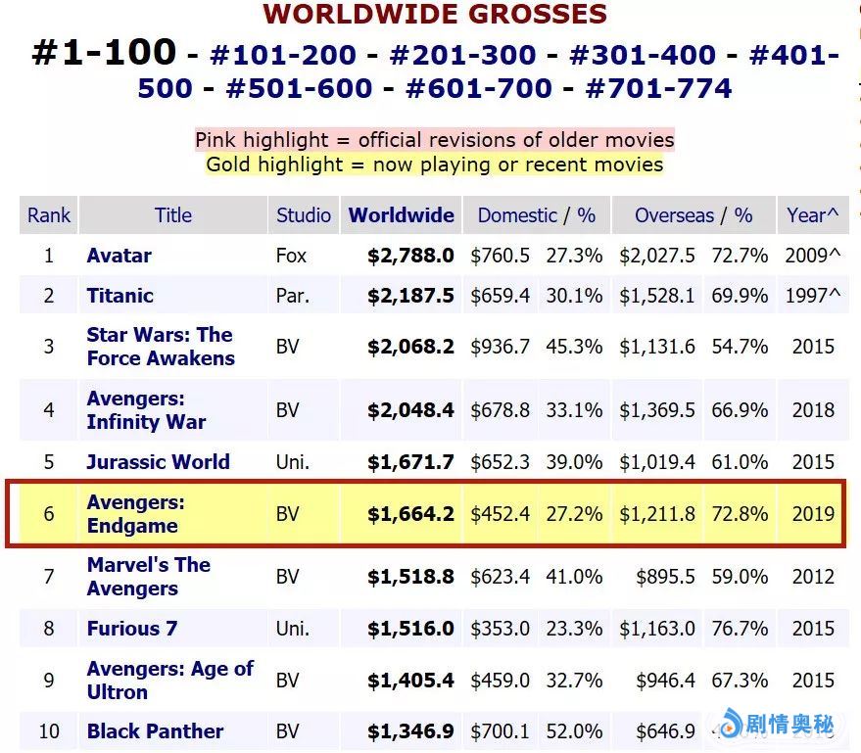Sort by the Domestic column header
This screenshot has width=861, height=753.
click(x=516, y=215)
